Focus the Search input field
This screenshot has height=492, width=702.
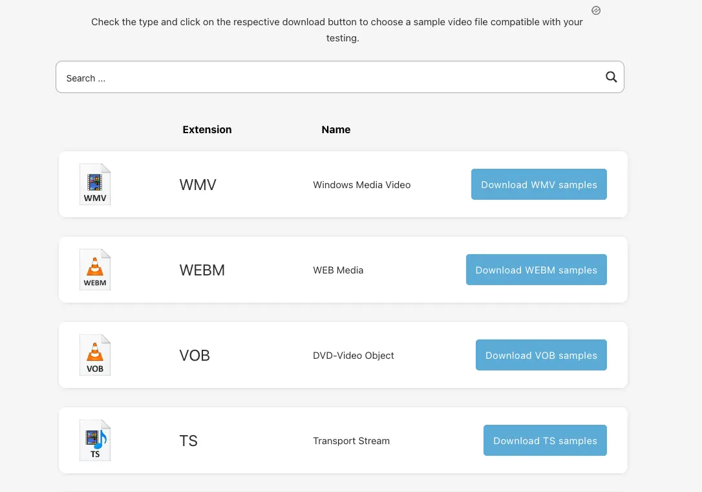point(340,77)
